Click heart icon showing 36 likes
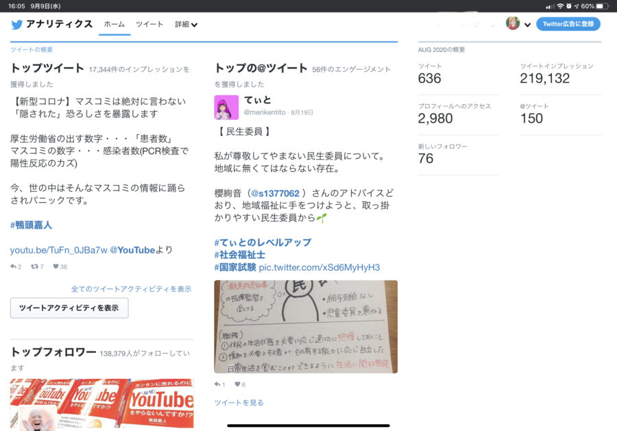This screenshot has width=617, height=431. [56, 267]
